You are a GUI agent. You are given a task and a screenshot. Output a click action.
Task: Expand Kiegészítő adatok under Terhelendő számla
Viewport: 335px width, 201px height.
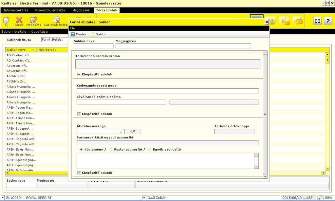[79, 74]
